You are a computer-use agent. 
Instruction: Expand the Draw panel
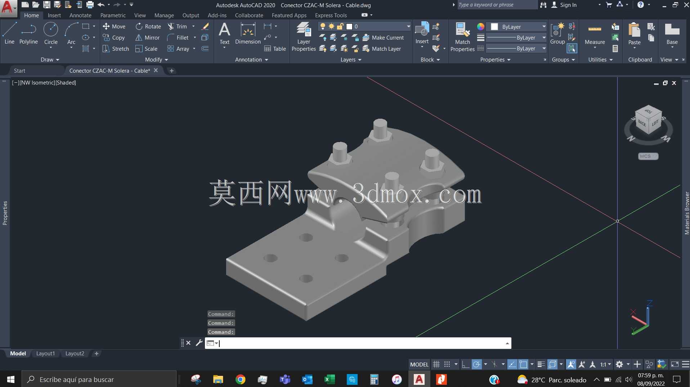click(x=50, y=60)
